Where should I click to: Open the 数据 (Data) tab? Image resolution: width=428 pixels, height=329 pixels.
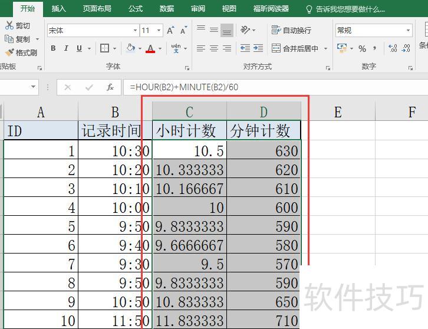click(167, 8)
